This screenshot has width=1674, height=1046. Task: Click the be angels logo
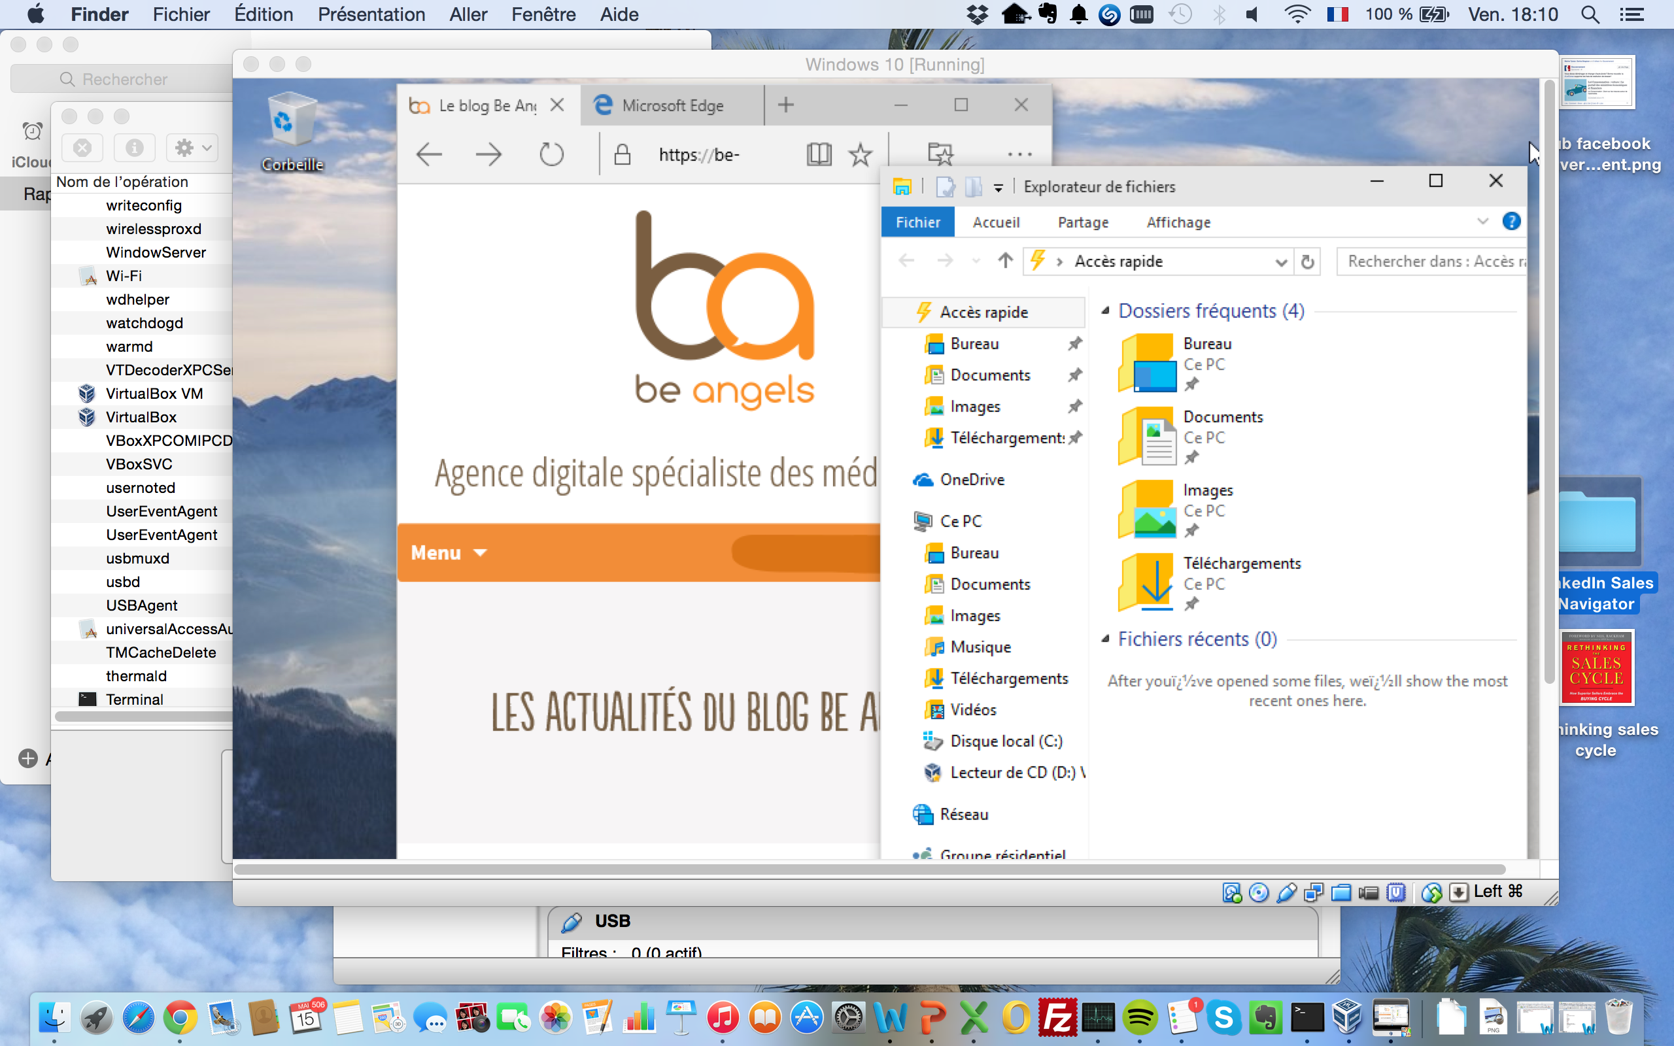[x=725, y=309]
